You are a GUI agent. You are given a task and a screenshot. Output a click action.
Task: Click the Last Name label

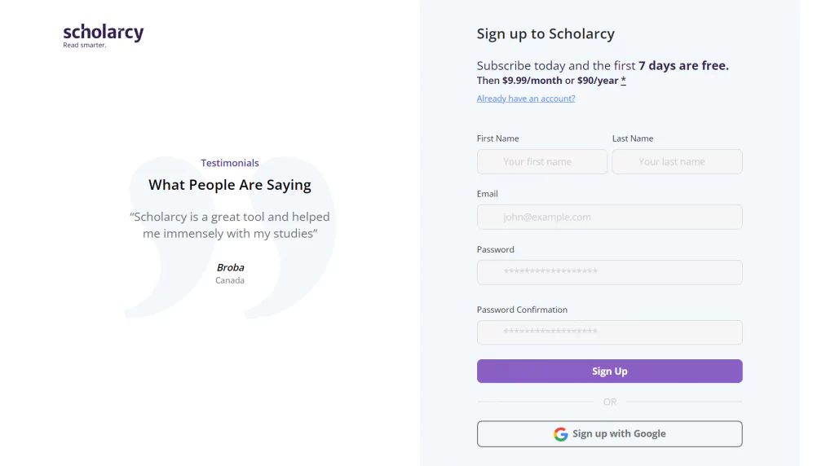[x=633, y=138]
